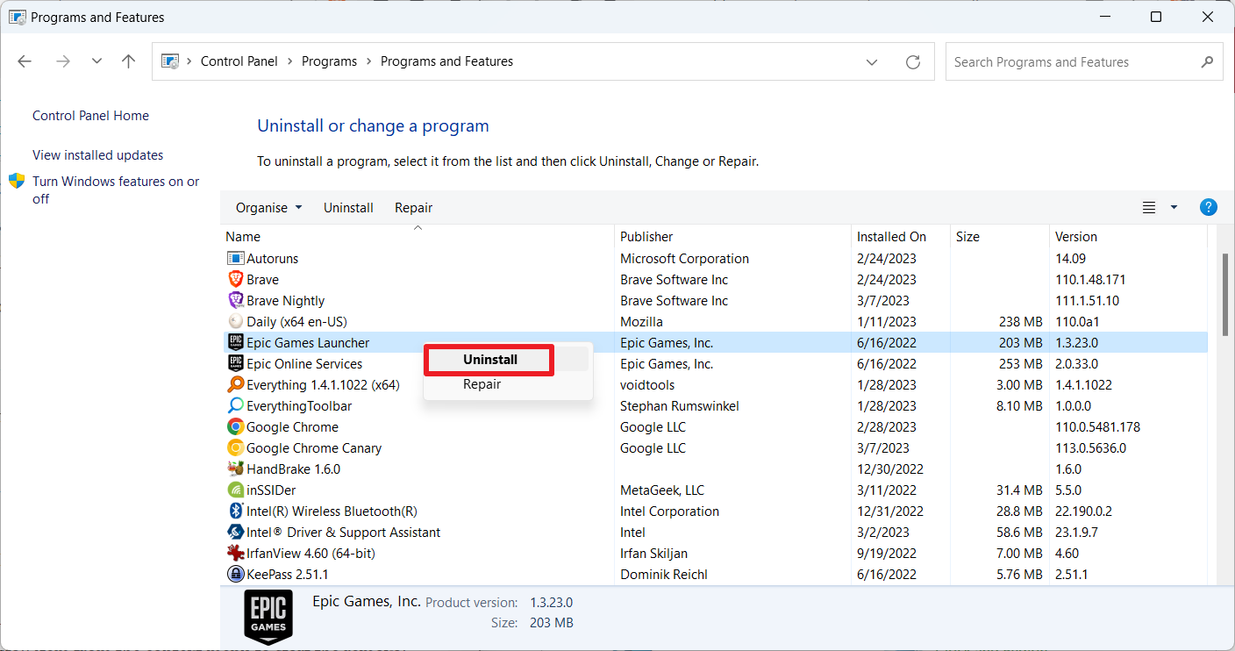Click the Programs breadcrumb
This screenshot has height=651, width=1235.
pyautogui.click(x=329, y=61)
